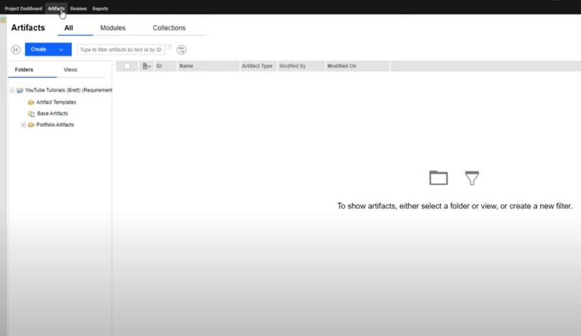Click the large funnel filter icon
The width and height of the screenshot is (581, 336).
[472, 178]
